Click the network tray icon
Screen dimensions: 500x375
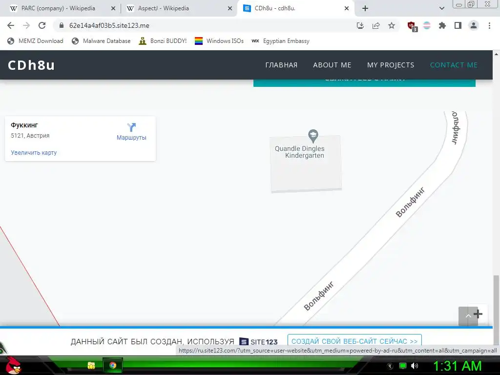403,366
